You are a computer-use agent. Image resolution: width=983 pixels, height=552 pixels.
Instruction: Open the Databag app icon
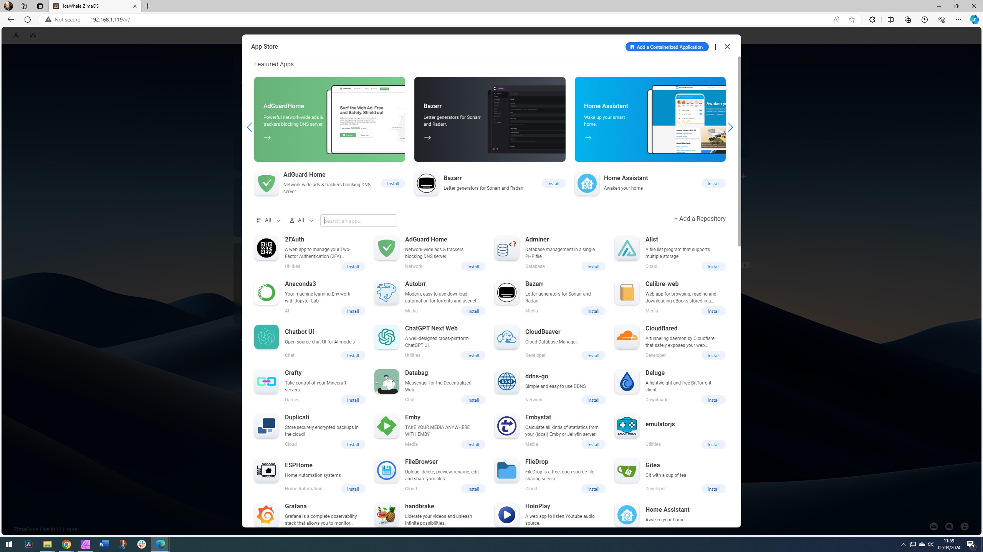386,381
